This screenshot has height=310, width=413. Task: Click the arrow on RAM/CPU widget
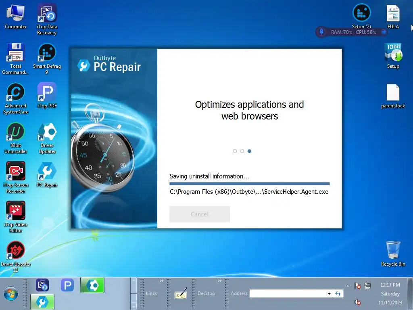point(384,32)
